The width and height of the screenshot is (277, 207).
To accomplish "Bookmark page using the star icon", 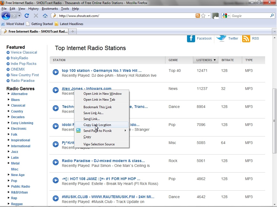I will pyautogui.click(x=203, y=16).
